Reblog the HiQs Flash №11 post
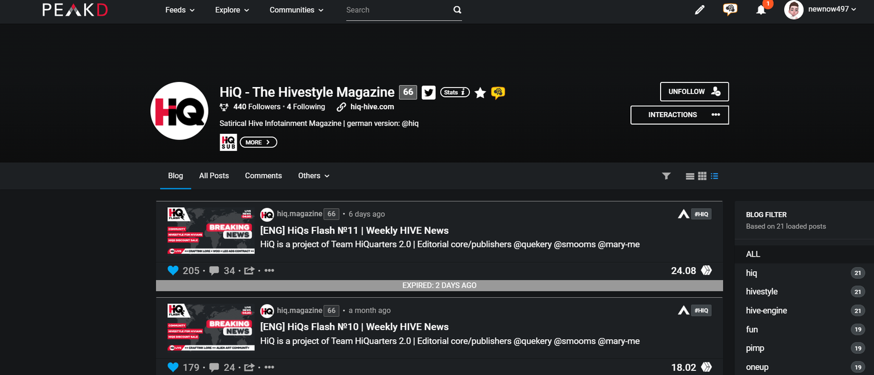 tap(249, 271)
